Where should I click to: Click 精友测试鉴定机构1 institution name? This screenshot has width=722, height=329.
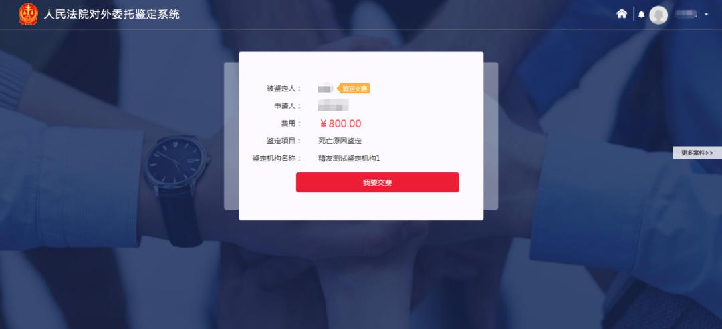click(x=349, y=159)
